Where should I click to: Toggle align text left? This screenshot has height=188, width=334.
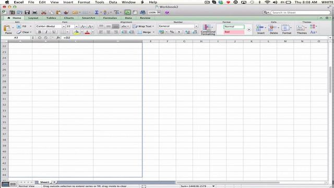[101, 32]
